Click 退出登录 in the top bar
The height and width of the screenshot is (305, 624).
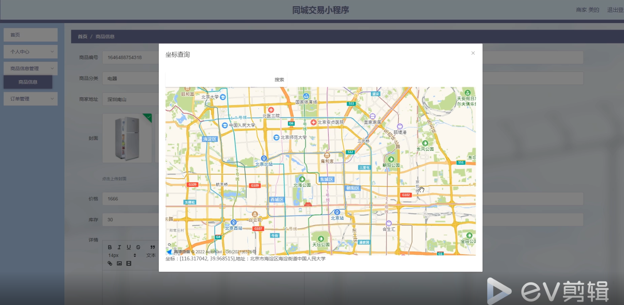pos(616,10)
